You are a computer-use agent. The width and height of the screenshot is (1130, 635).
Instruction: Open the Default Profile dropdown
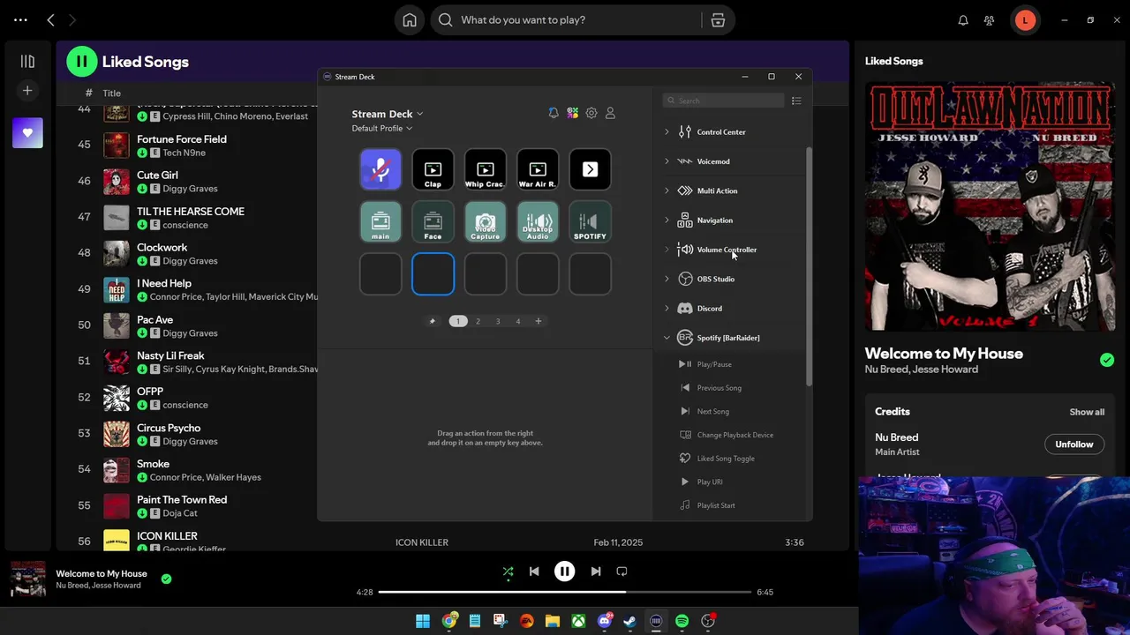click(x=382, y=129)
